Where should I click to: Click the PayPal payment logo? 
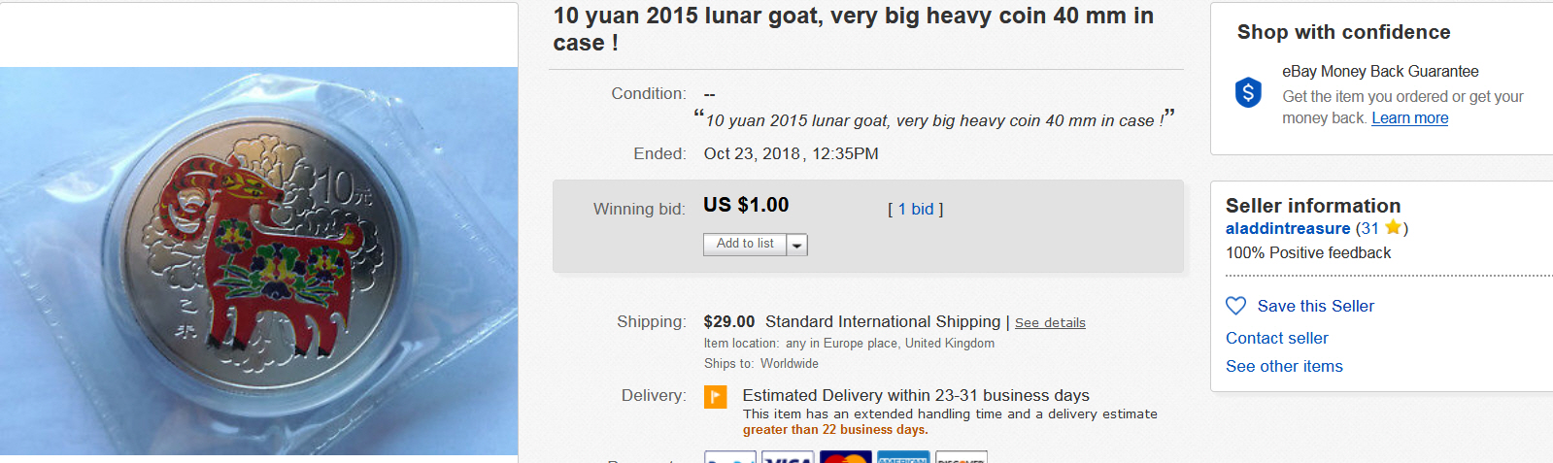pos(729,457)
